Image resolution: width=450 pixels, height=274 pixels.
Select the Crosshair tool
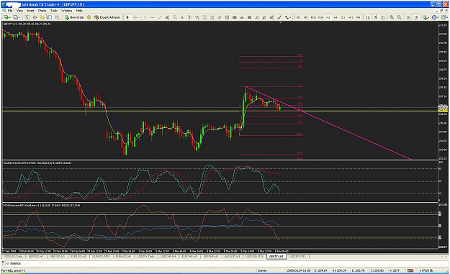(x=135, y=17)
